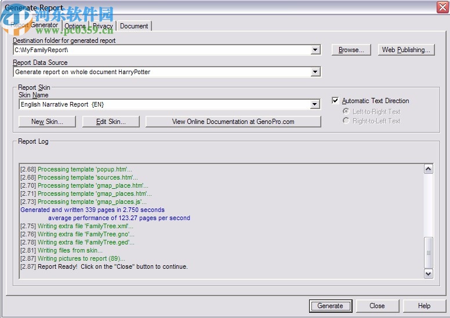Open Web Publishing... settings
The width and height of the screenshot is (450, 318).
pos(406,50)
